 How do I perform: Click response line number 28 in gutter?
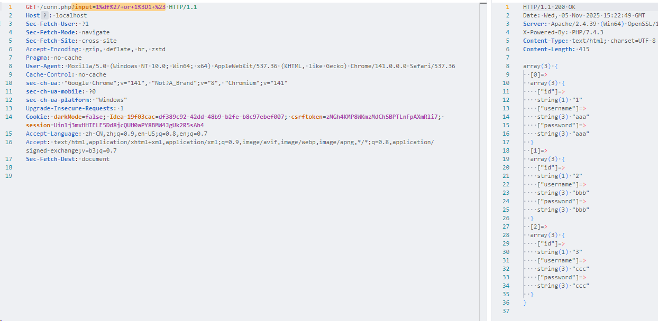[x=506, y=235]
